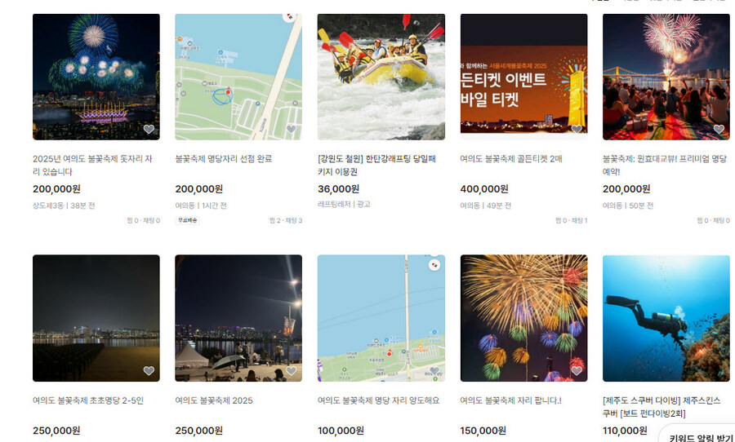Click map pin badge on 명당 자리 양도해요 image
Image resolution: width=735 pixels, height=442 pixels.
(434, 265)
